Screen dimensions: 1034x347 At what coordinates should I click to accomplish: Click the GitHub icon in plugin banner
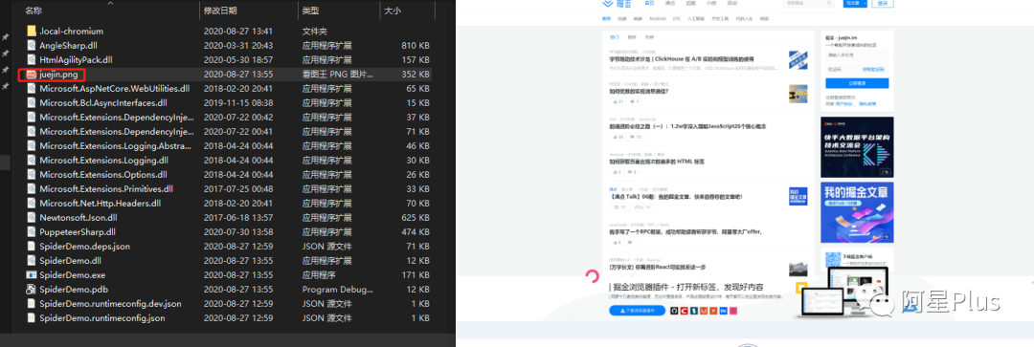click(x=674, y=311)
